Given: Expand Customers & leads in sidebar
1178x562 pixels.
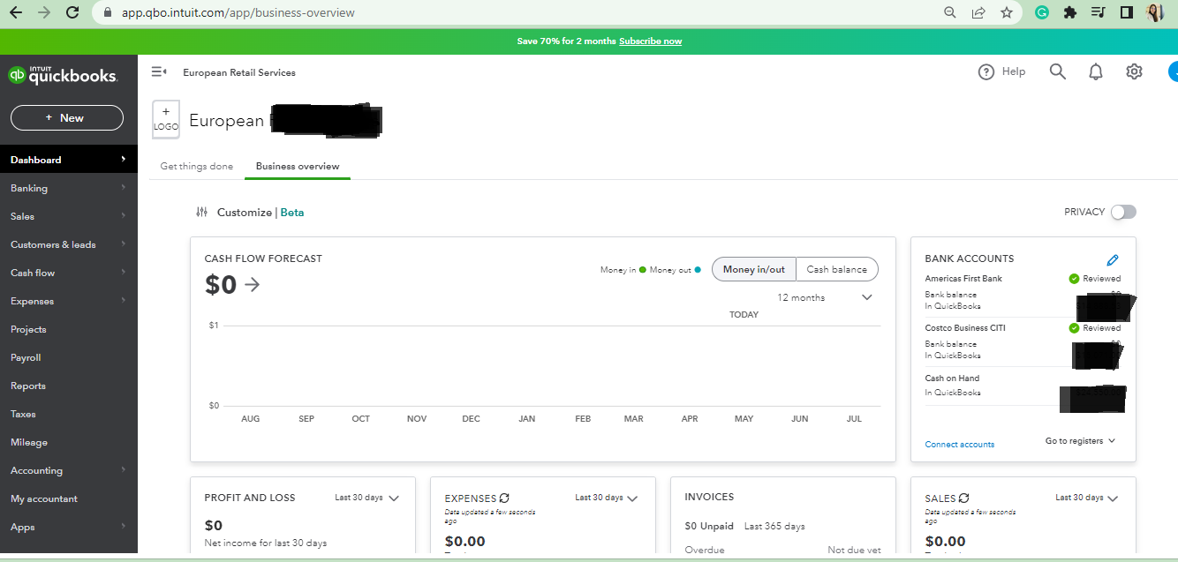Looking at the screenshot, I should coord(69,244).
